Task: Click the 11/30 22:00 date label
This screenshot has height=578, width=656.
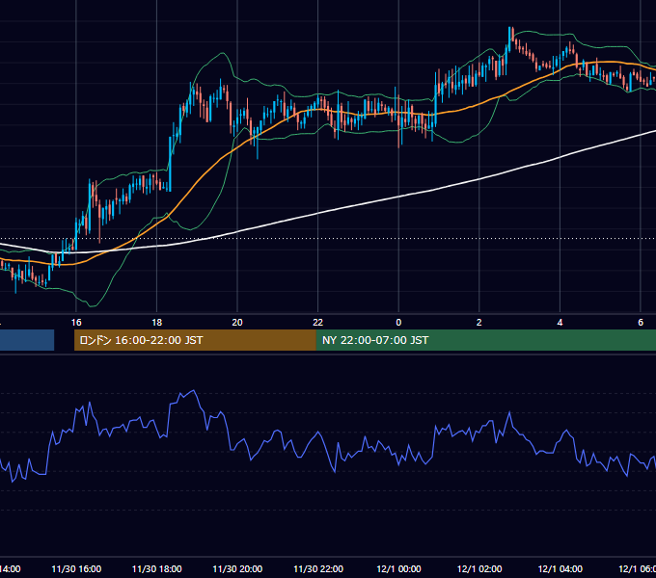Action: coord(318,569)
